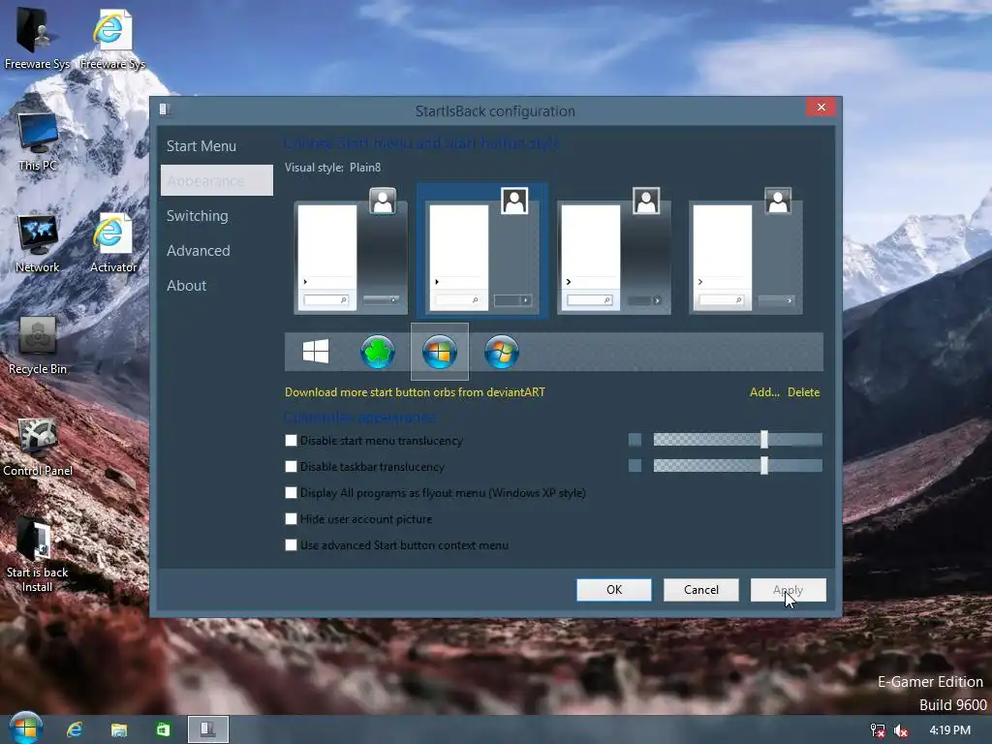The width and height of the screenshot is (992, 744).
Task: Select the Network desktop icon
Action: coord(38,243)
